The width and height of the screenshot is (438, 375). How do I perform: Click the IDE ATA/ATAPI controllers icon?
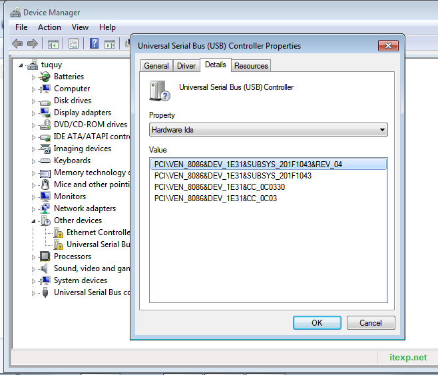(x=45, y=137)
